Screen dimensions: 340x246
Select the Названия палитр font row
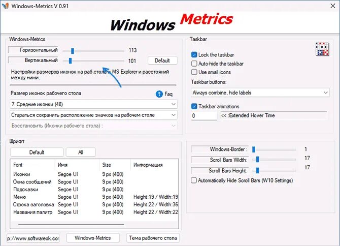click(94, 212)
